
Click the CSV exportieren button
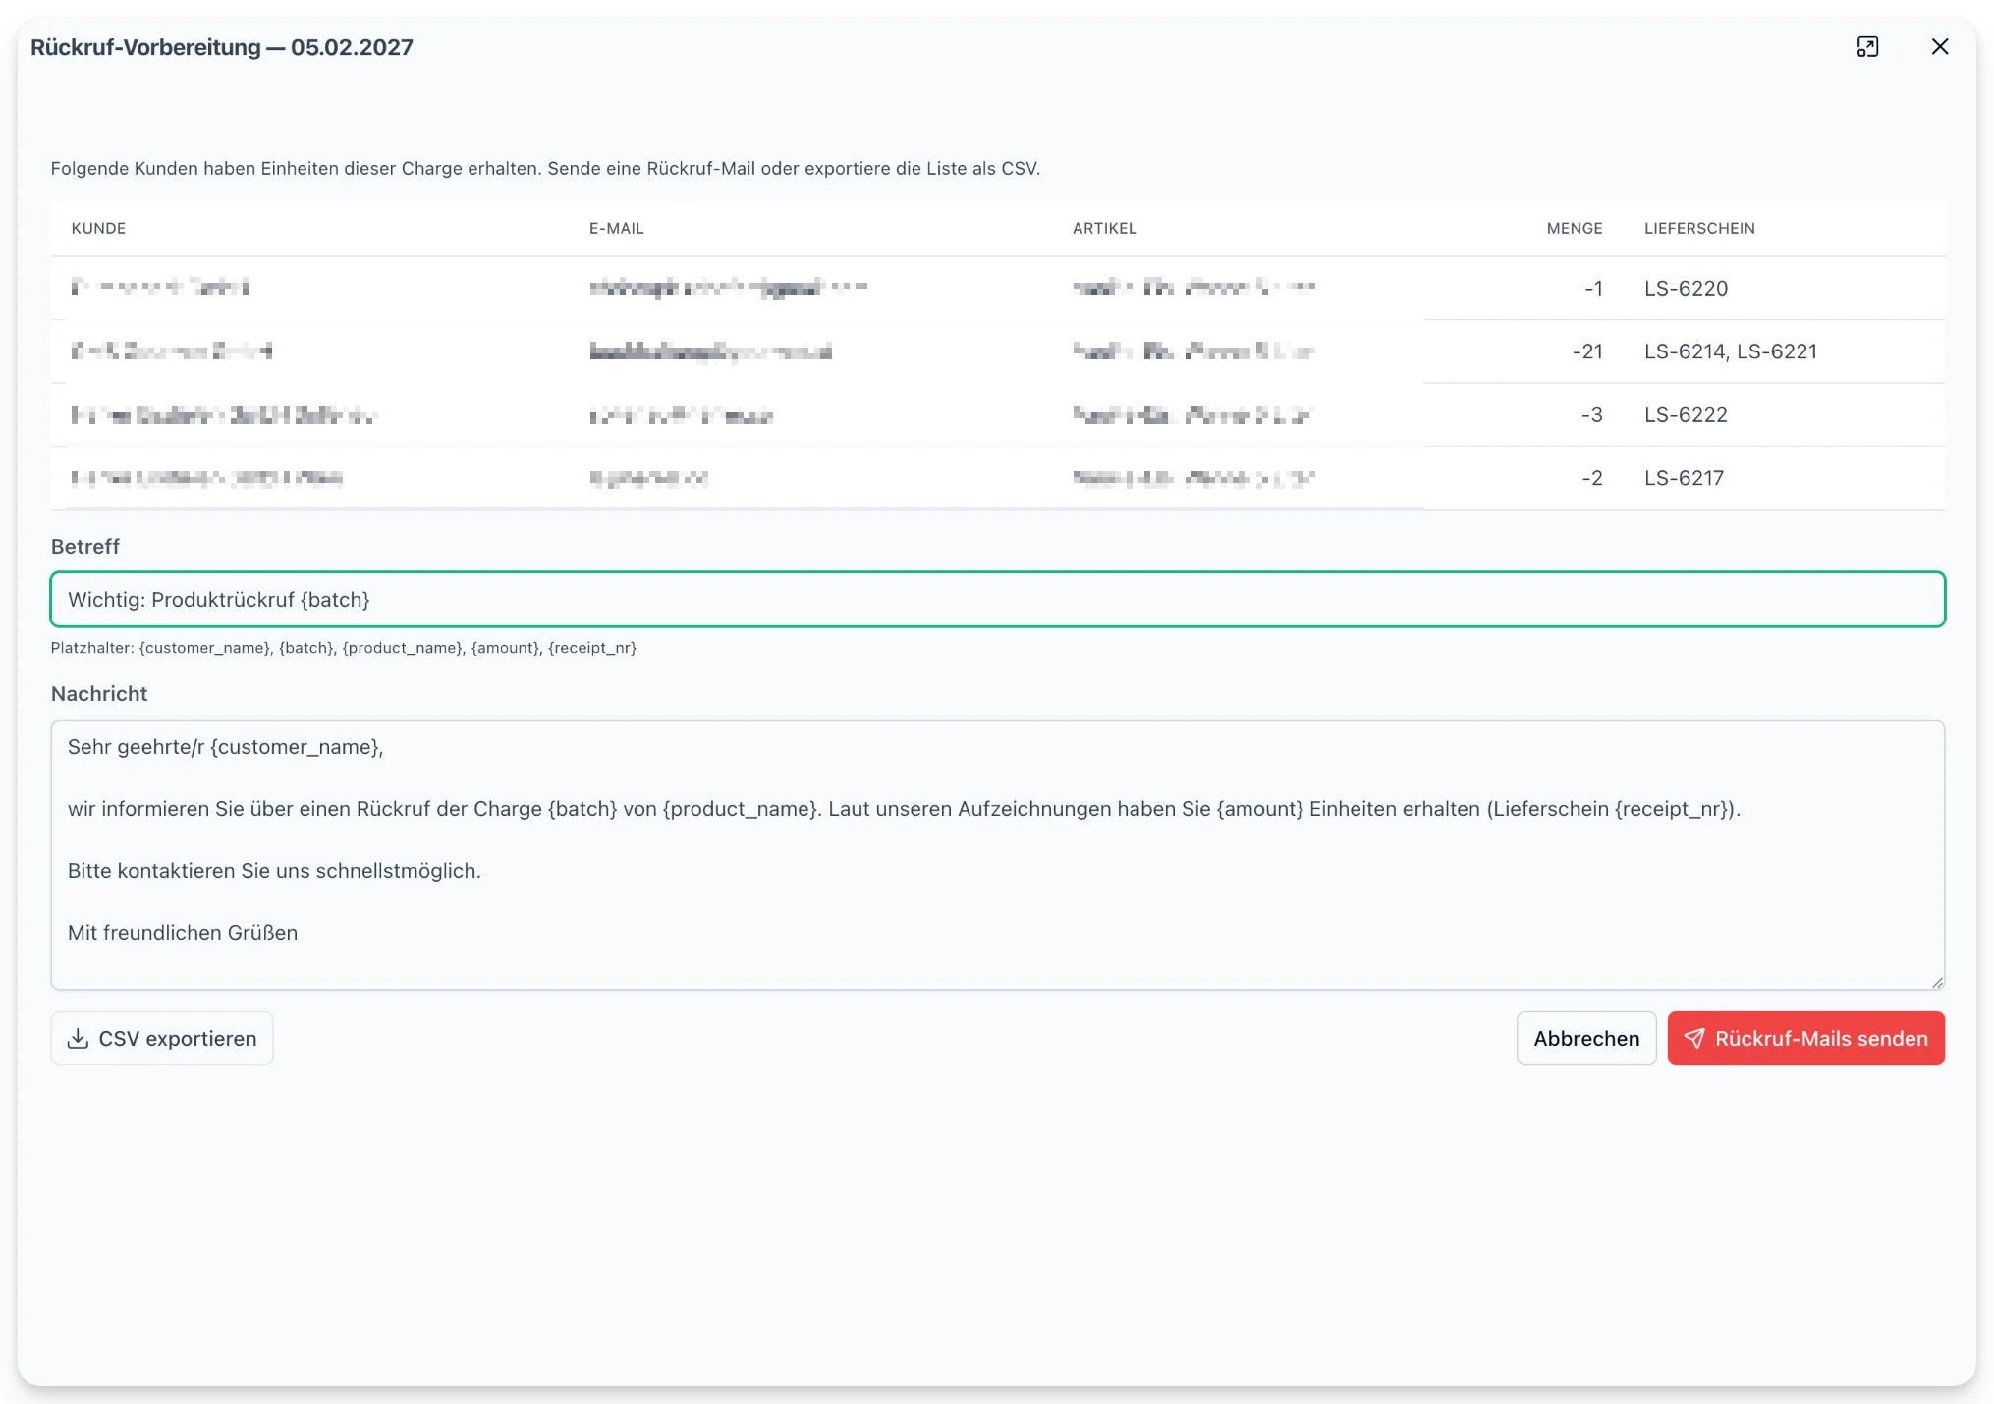[x=162, y=1038]
